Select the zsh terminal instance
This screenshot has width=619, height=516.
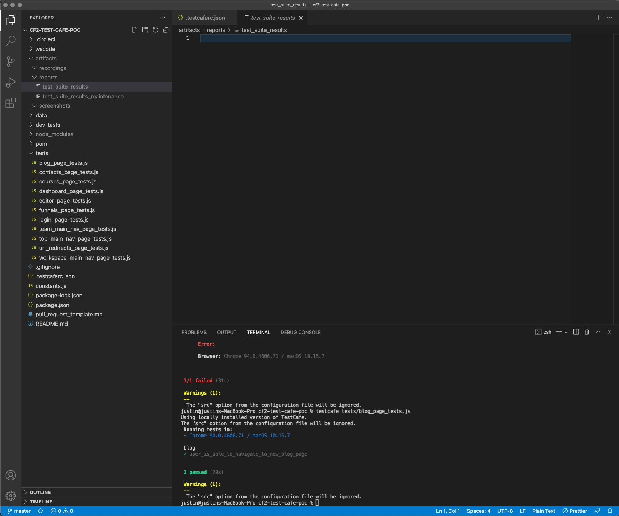[543, 332]
